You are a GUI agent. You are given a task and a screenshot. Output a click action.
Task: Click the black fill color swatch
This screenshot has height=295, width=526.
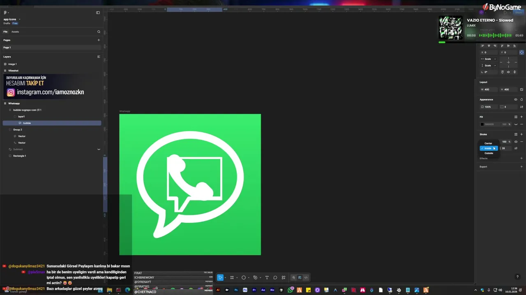tap(482, 124)
